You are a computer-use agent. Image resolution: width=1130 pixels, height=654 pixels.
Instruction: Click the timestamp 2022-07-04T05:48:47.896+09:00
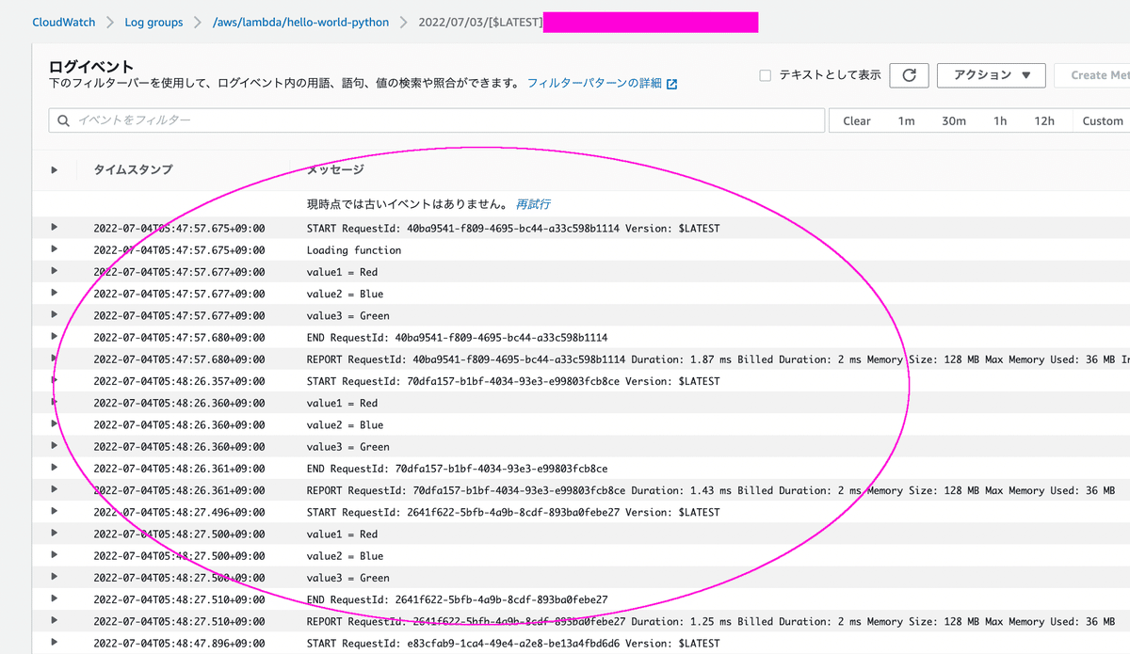click(x=179, y=643)
